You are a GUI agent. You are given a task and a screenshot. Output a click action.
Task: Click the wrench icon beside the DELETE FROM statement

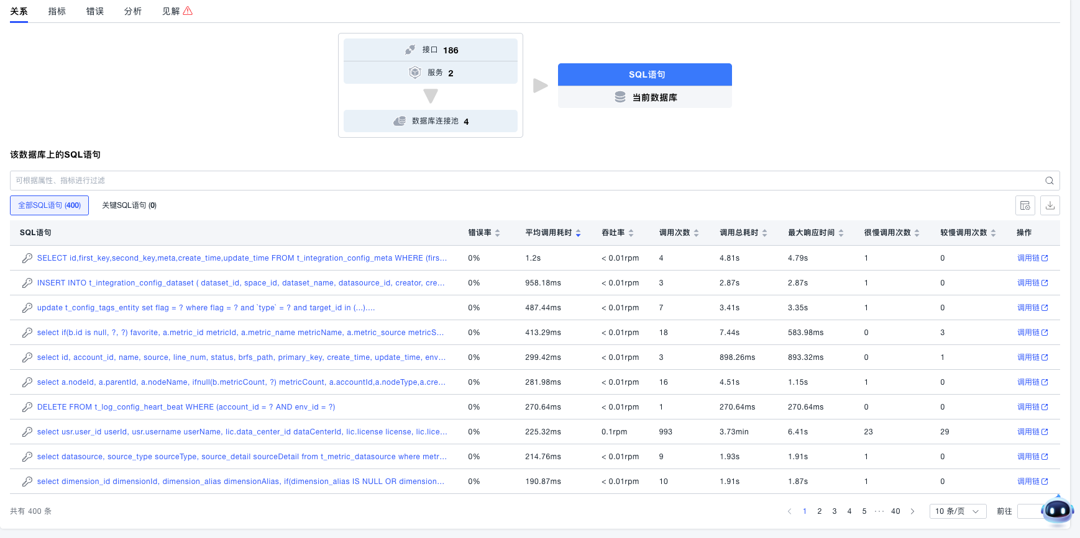point(27,407)
